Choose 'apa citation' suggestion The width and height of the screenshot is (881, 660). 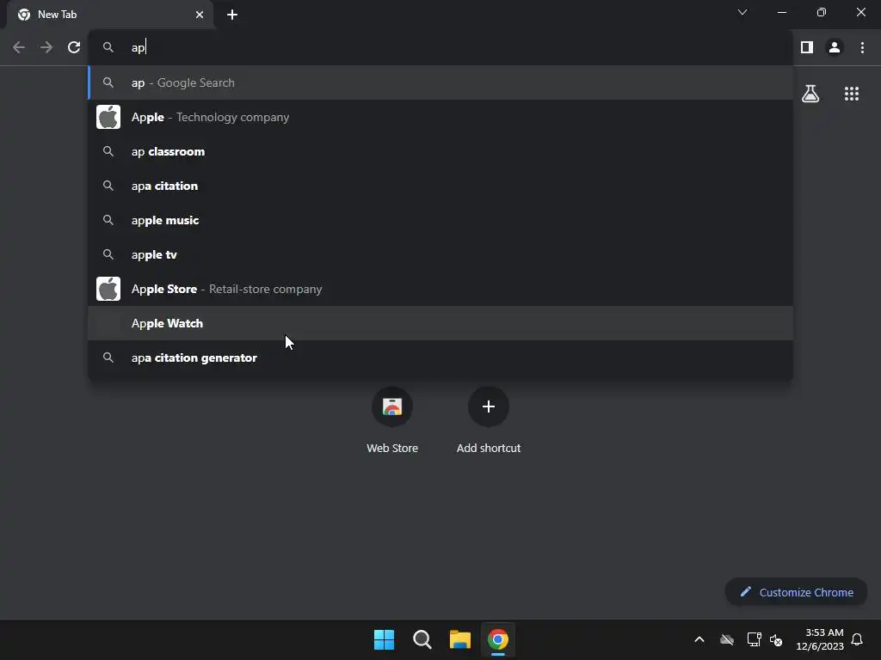coord(440,186)
